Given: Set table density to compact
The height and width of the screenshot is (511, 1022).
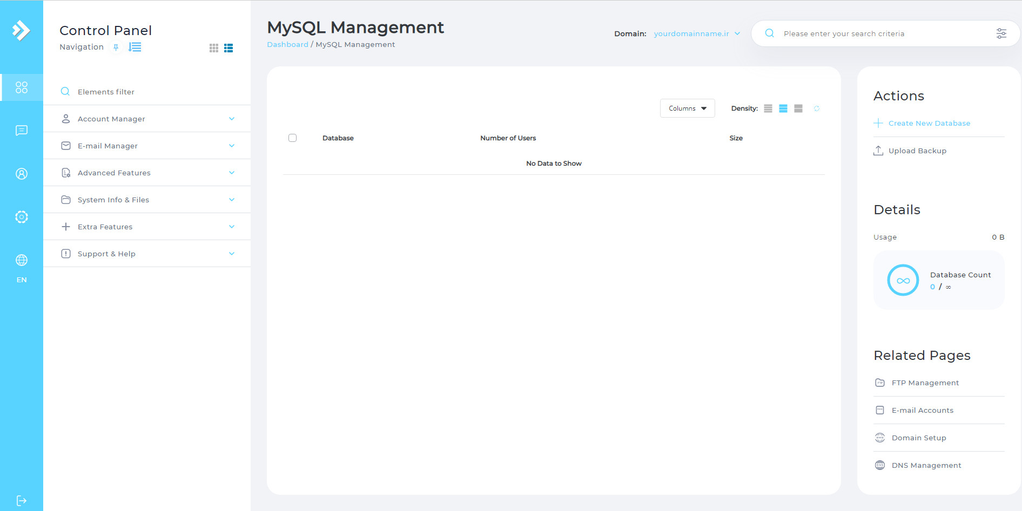Looking at the screenshot, I should point(768,108).
